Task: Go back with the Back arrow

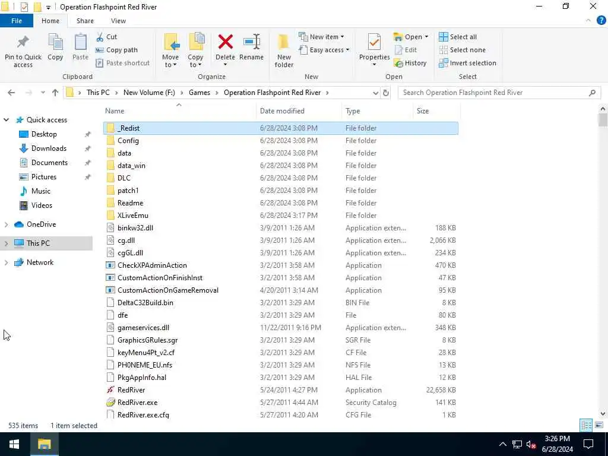Action: (x=11, y=93)
